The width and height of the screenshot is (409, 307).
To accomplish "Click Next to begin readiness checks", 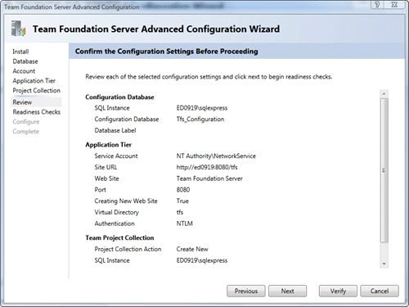I will tap(287, 291).
